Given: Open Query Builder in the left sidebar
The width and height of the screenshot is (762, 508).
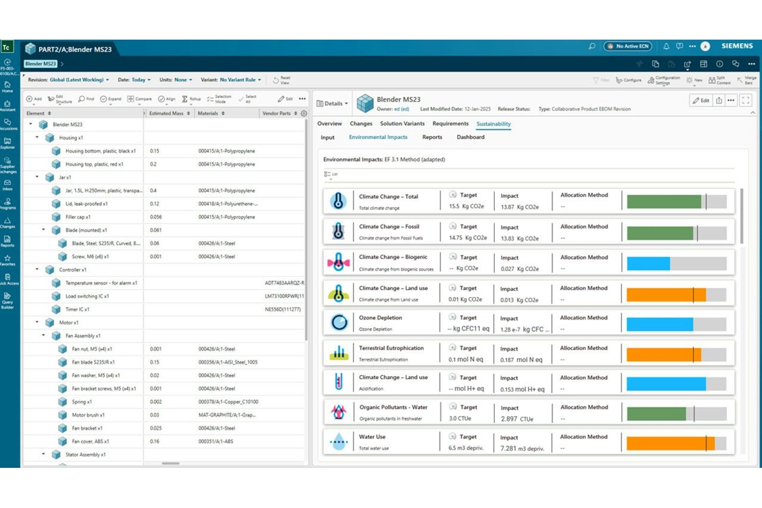Looking at the screenshot, I should click(x=7, y=301).
